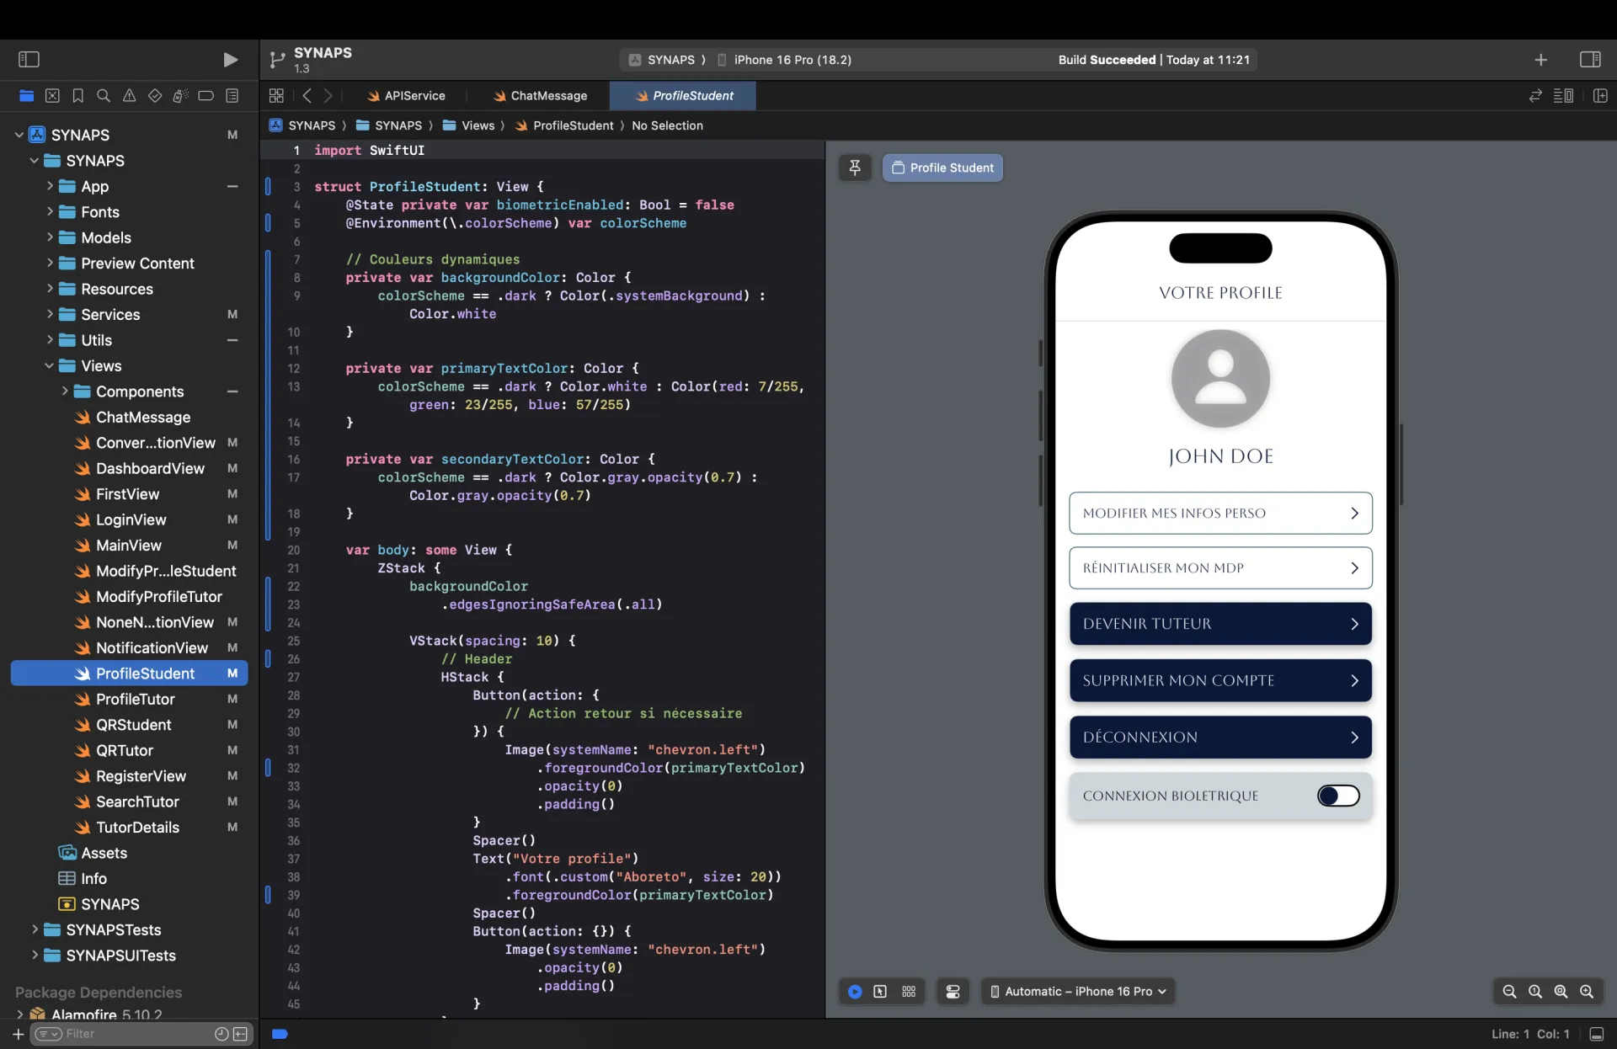Open the LoginView file
Viewport: 1617px width, 1049px height.
click(131, 519)
